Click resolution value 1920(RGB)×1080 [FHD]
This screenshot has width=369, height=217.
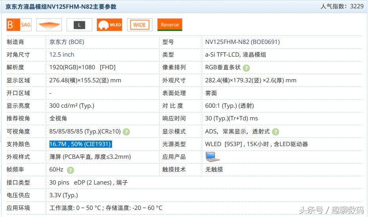coord(82,67)
